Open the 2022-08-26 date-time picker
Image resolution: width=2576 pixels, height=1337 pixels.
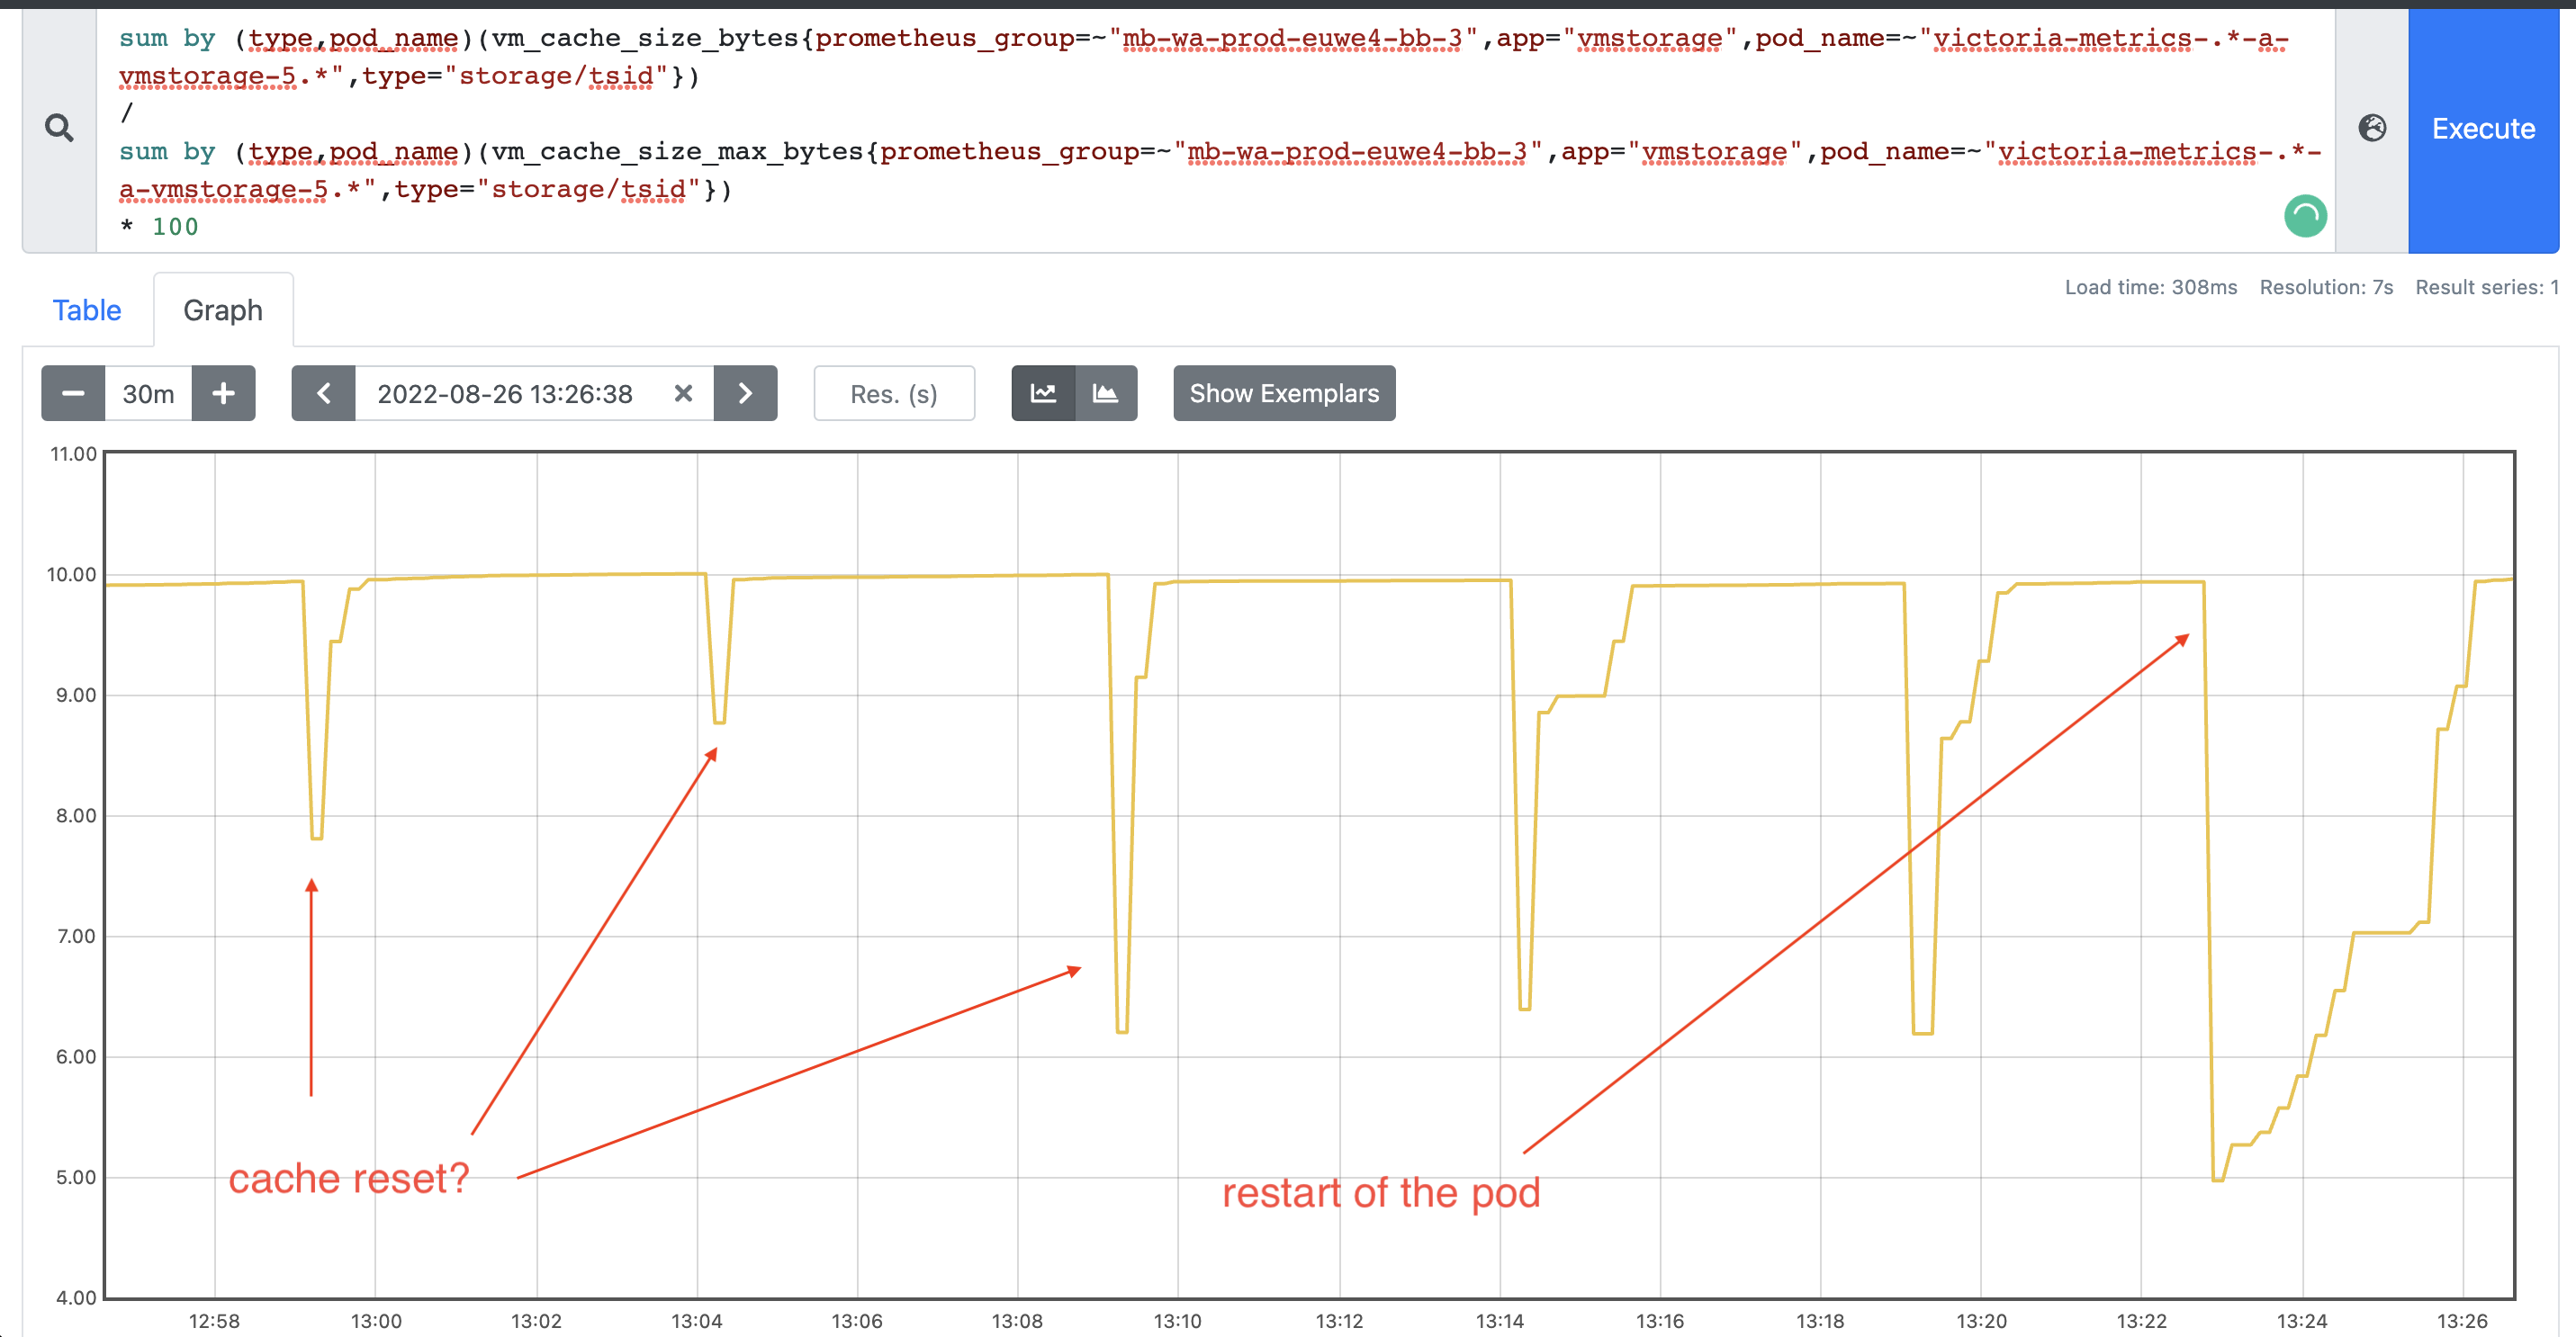(x=505, y=394)
